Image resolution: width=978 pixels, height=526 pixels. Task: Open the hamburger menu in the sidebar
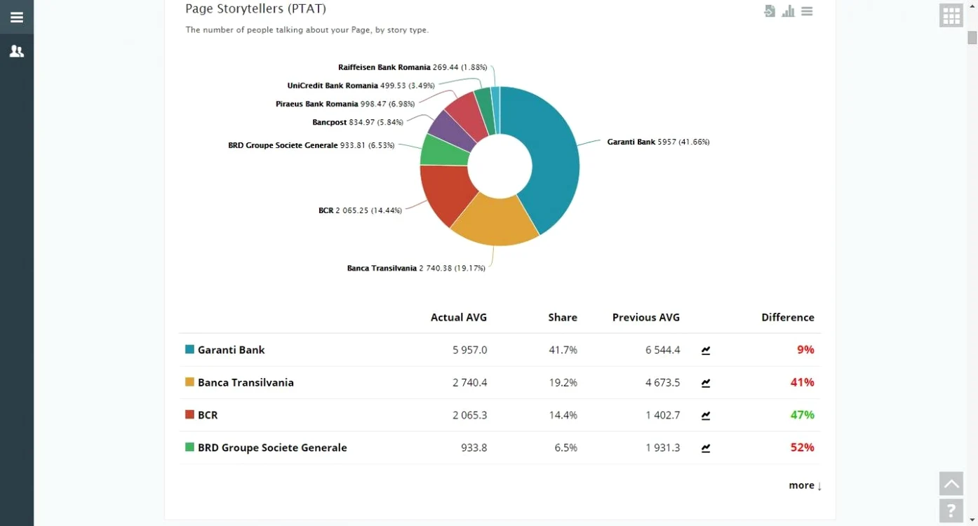click(x=17, y=18)
